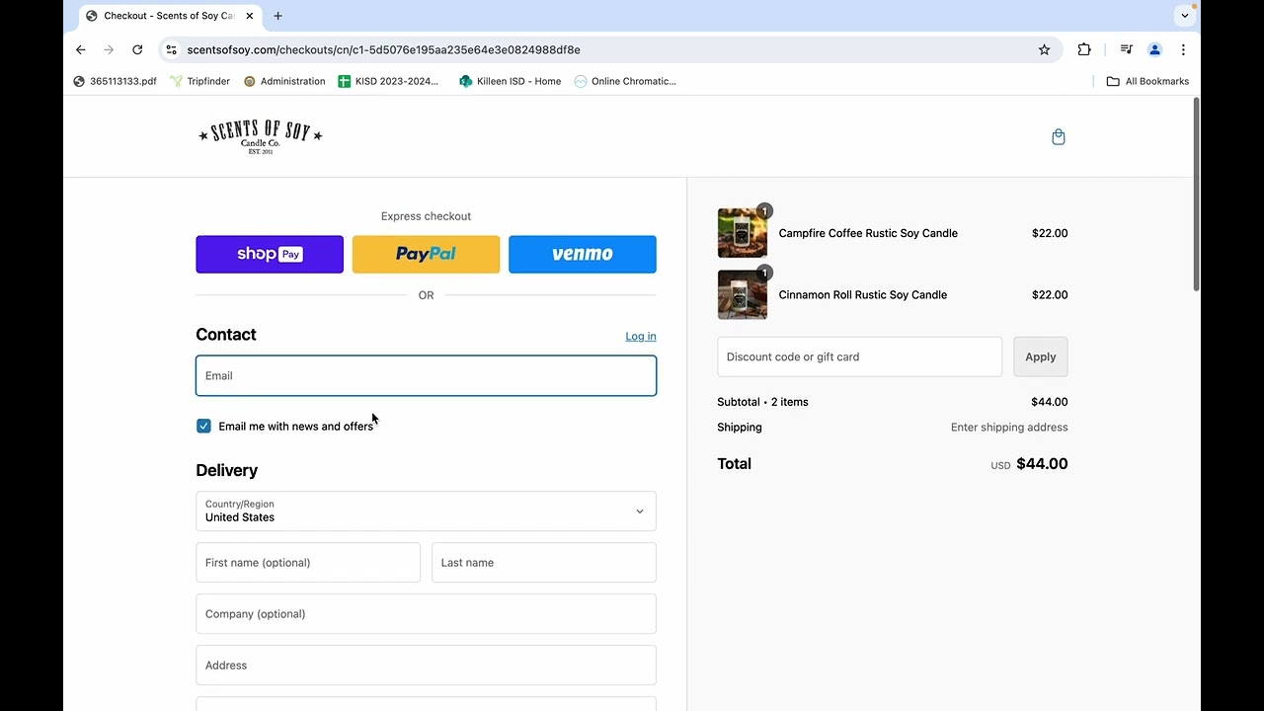Click the Cinnamon Roll candle thumbnail

[743, 294]
